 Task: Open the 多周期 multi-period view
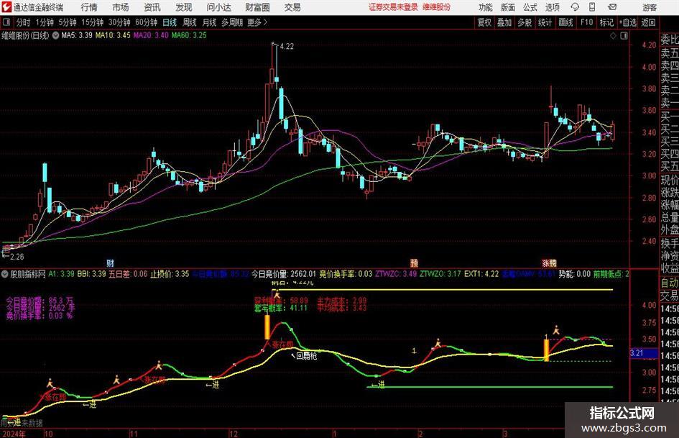click(231, 22)
